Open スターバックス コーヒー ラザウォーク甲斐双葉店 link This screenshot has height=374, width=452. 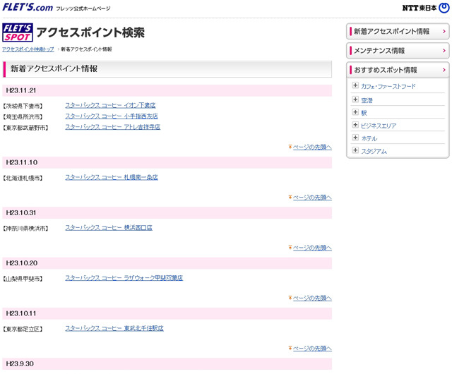coord(124,278)
